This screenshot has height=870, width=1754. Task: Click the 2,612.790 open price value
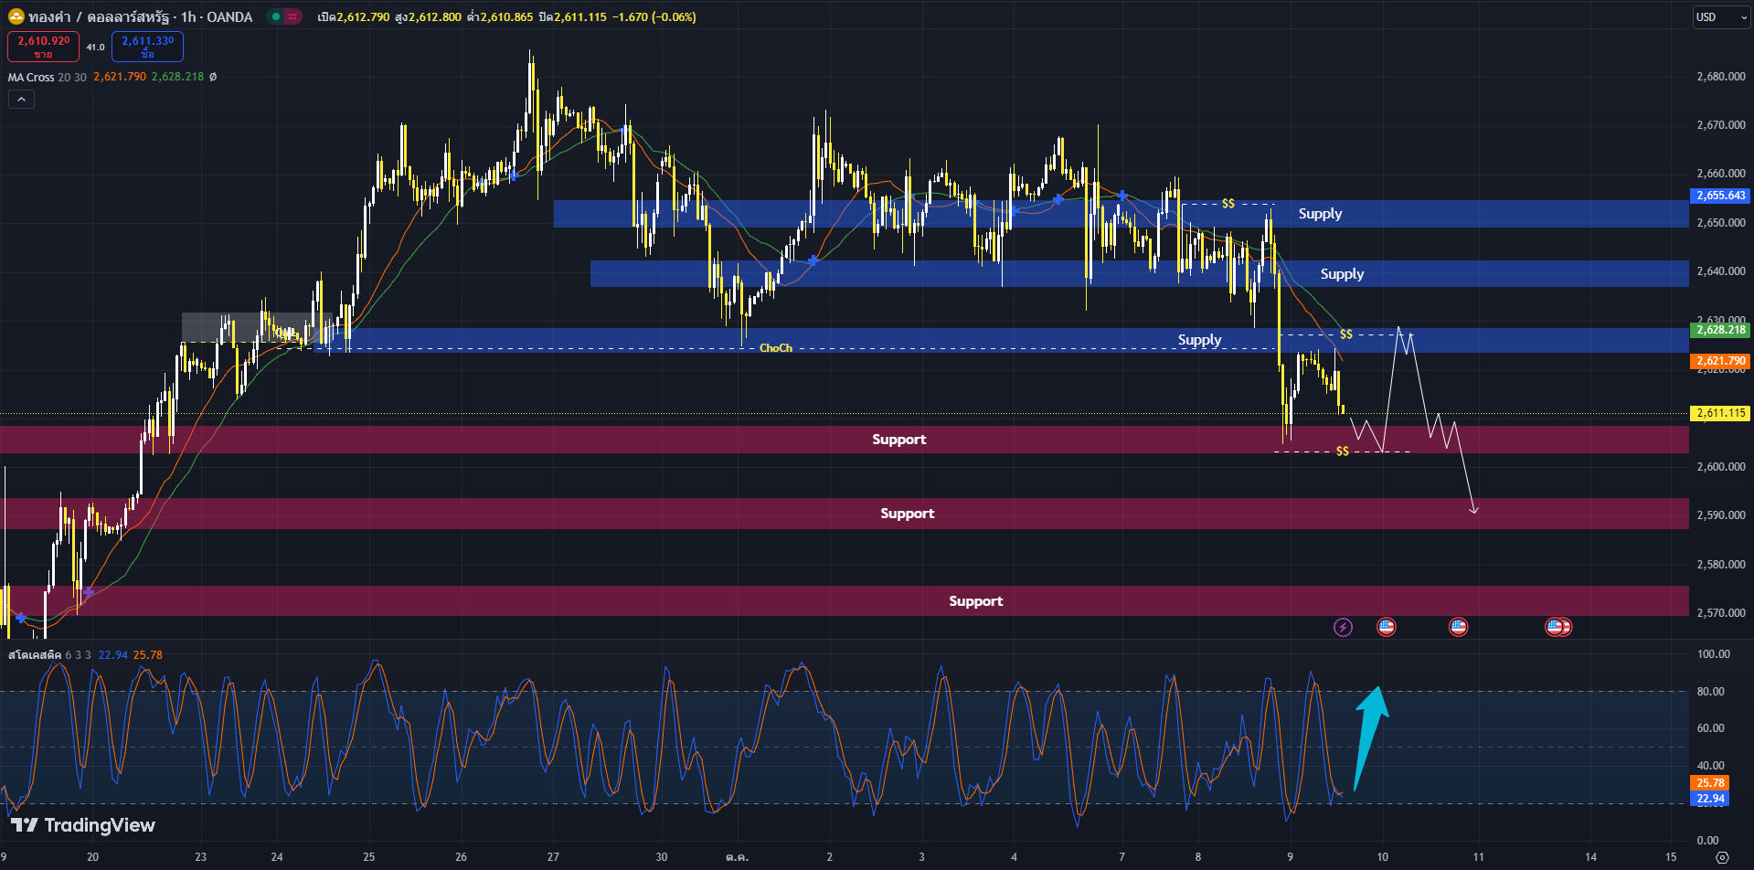[363, 16]
